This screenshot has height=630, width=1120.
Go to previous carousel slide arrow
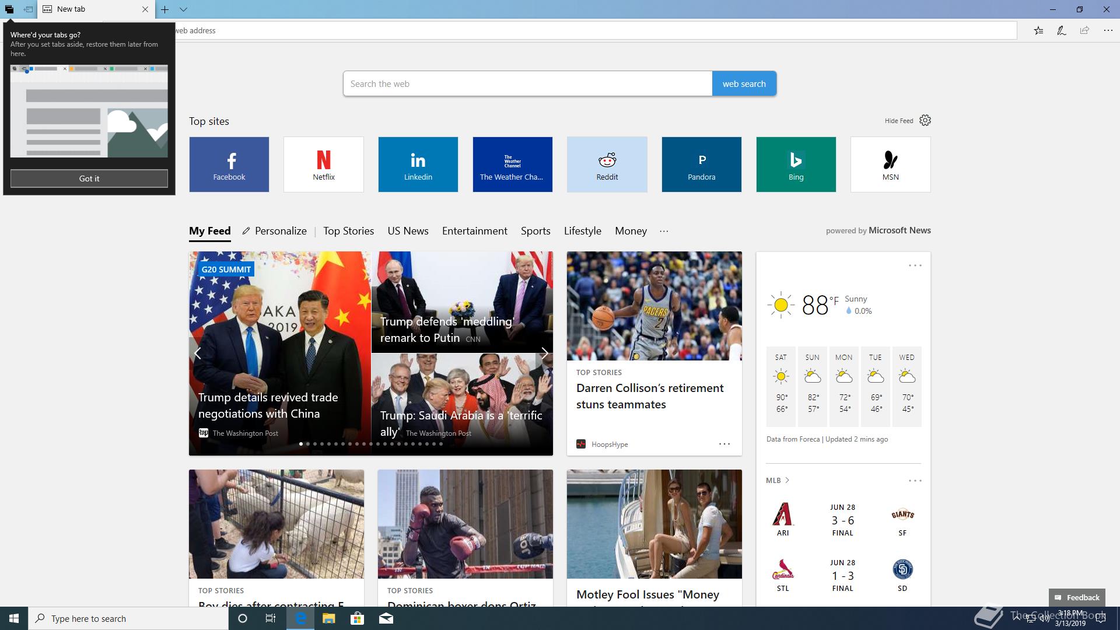click(198, 353)
